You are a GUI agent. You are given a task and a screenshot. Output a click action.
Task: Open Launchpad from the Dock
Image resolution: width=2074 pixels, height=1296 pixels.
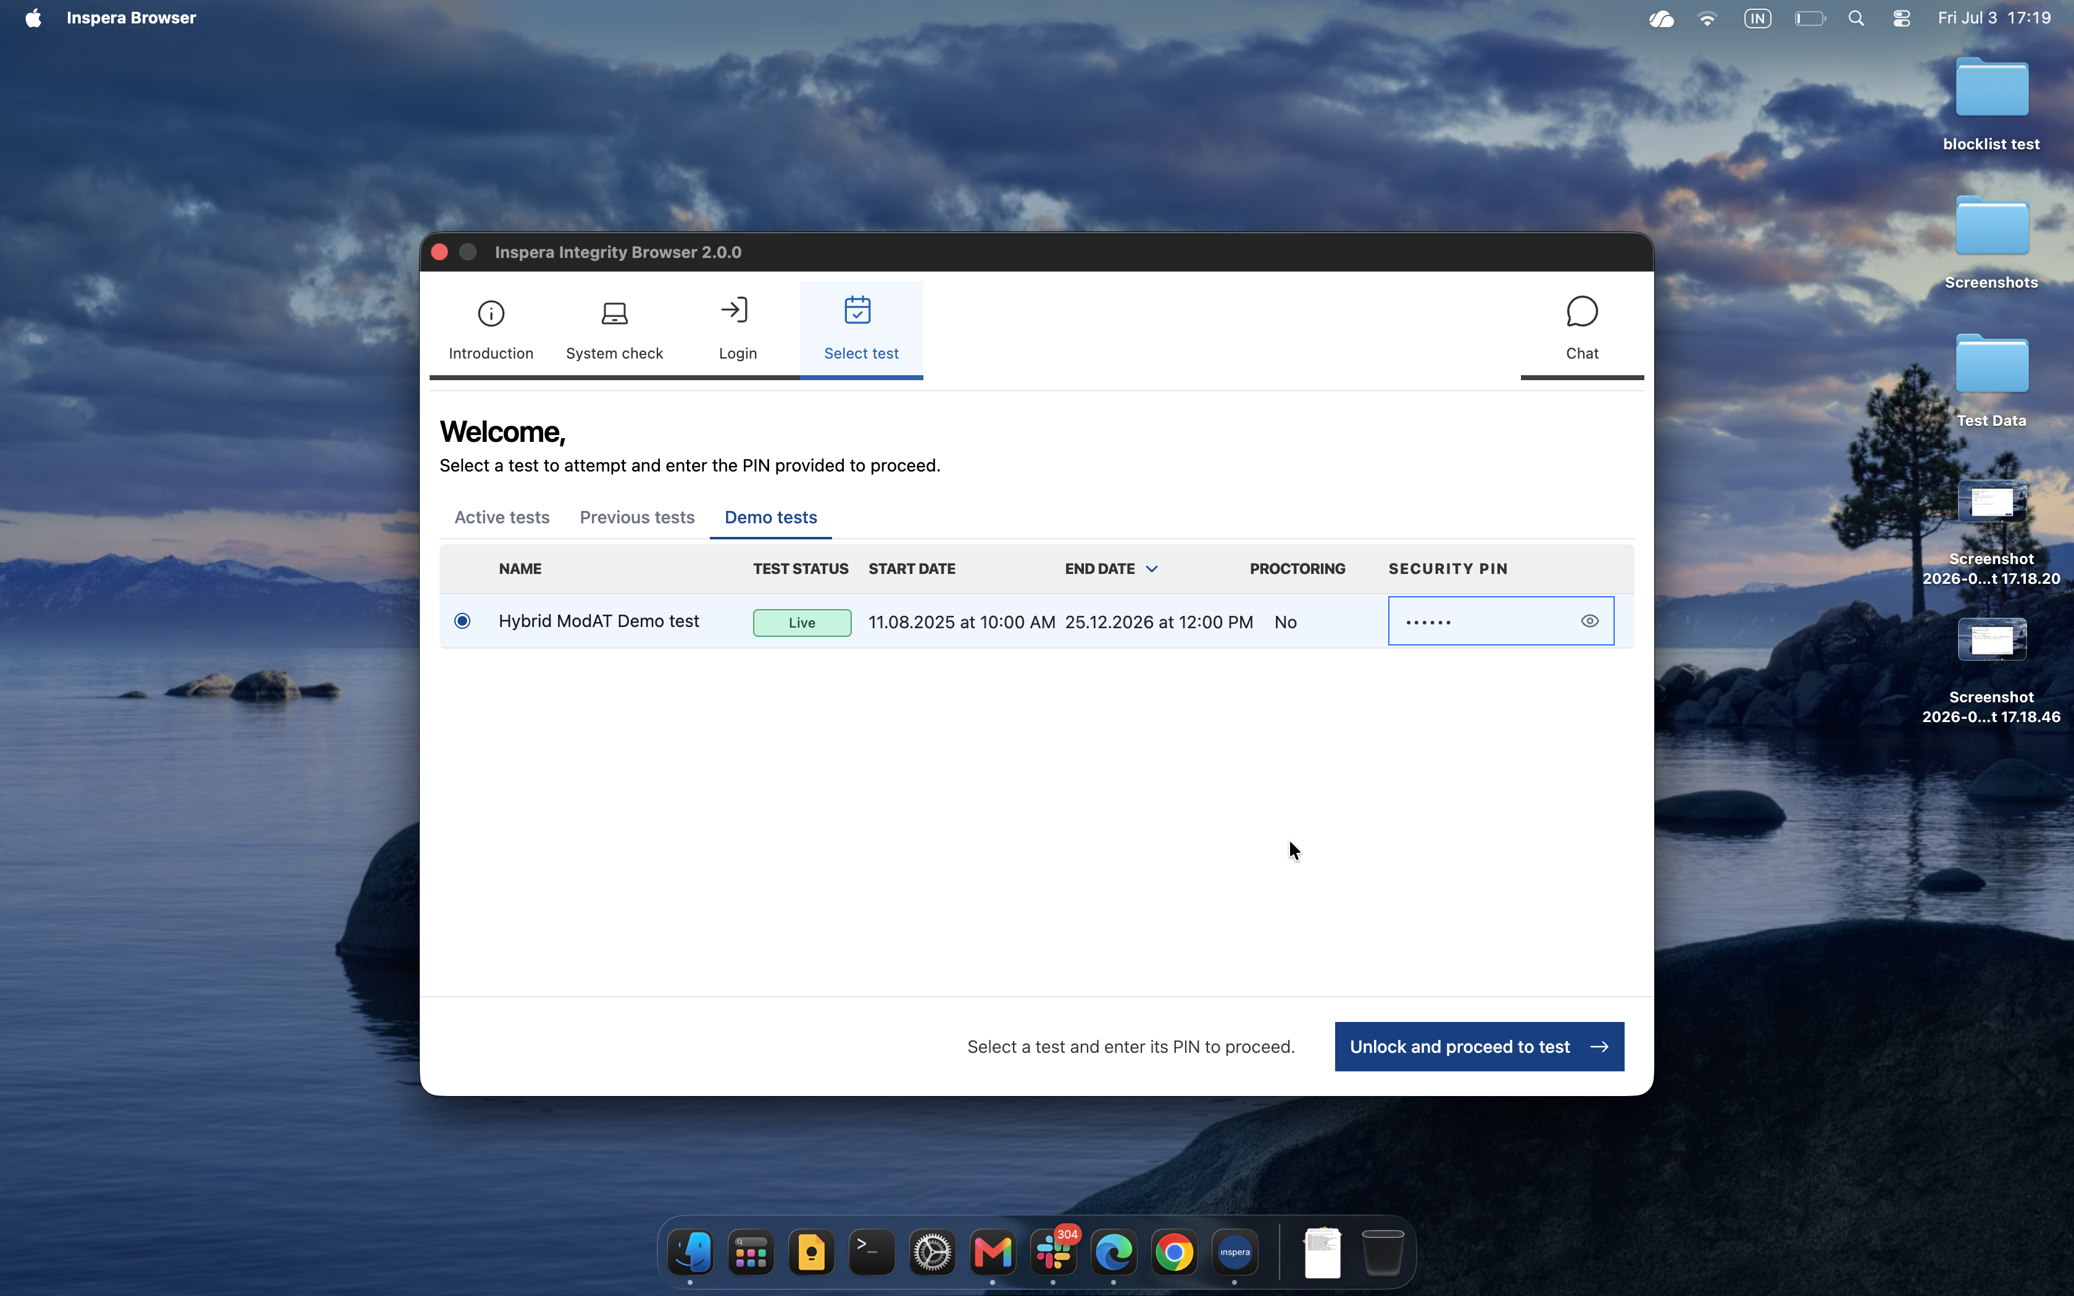click(751, 1253)
